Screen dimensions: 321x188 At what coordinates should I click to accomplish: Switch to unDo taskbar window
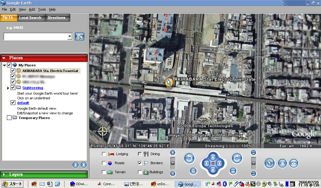[160, 184]
